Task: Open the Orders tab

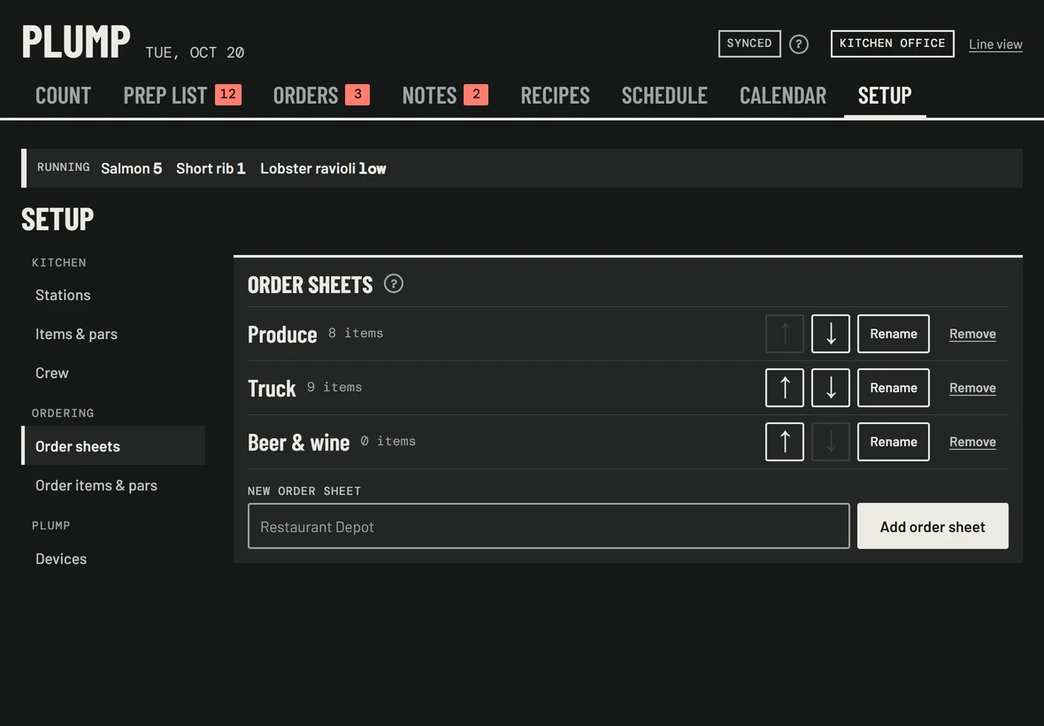Action: click(321, 96)
